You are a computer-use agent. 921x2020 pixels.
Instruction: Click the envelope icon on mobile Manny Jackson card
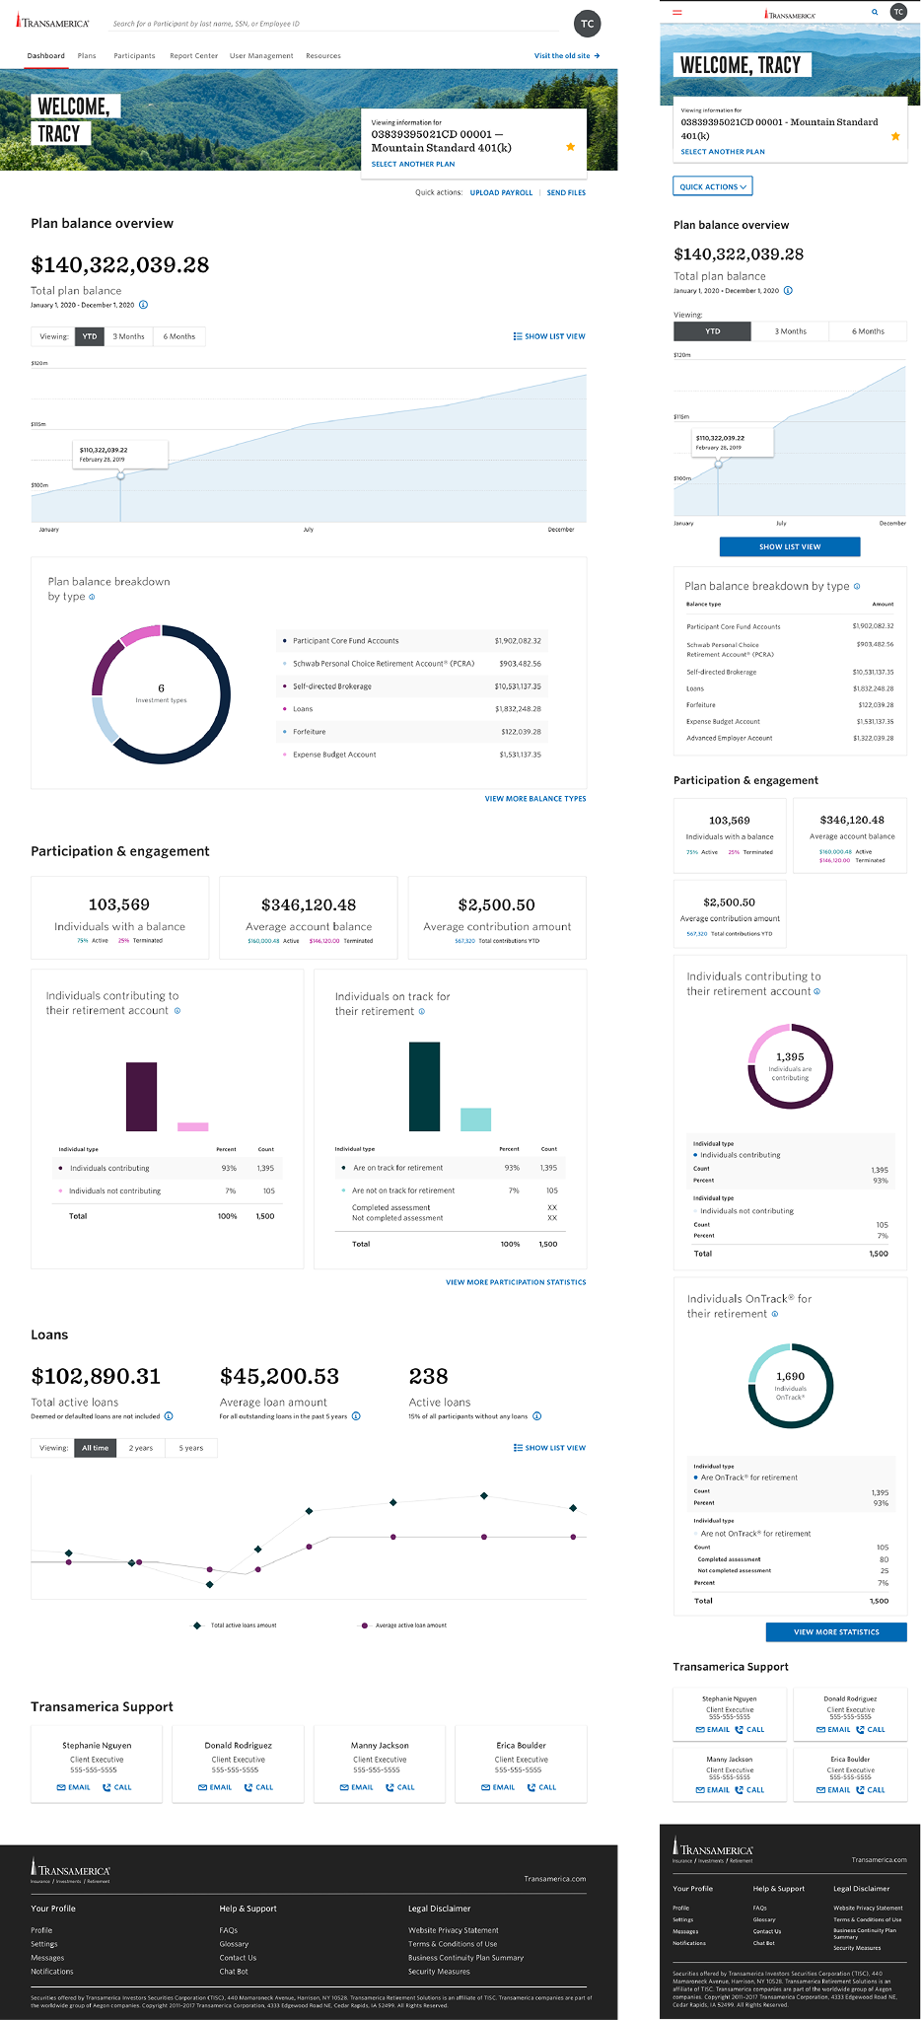[700, 1790]
